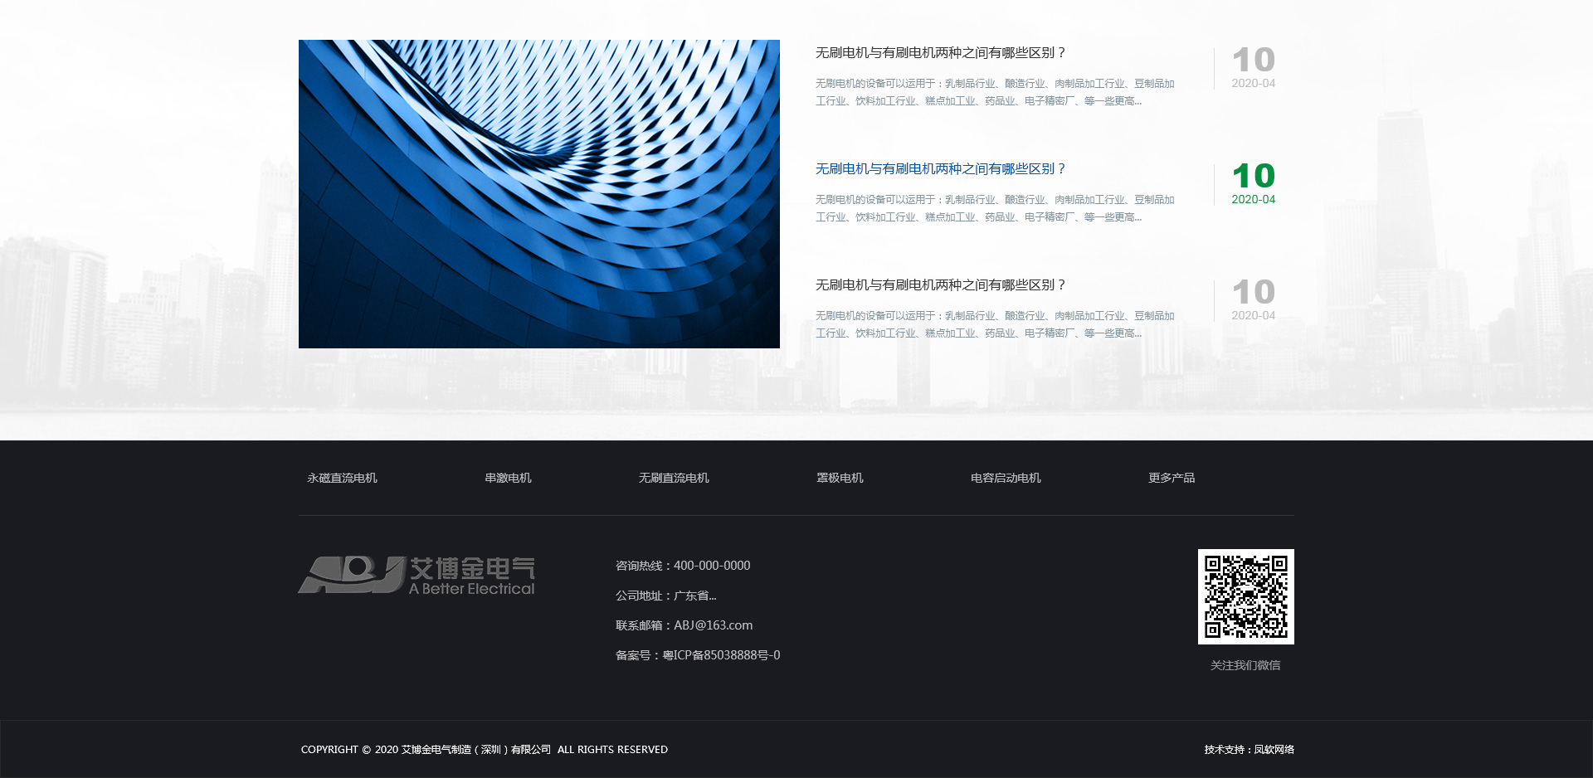
Task: Go to 永磁直流电机 in footer navigation
Action: click(x=342, y=478)
